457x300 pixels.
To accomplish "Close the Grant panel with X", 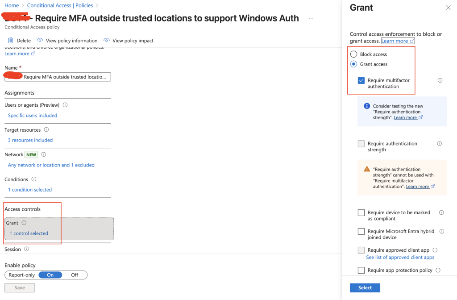I will click(x=448, y=8).
